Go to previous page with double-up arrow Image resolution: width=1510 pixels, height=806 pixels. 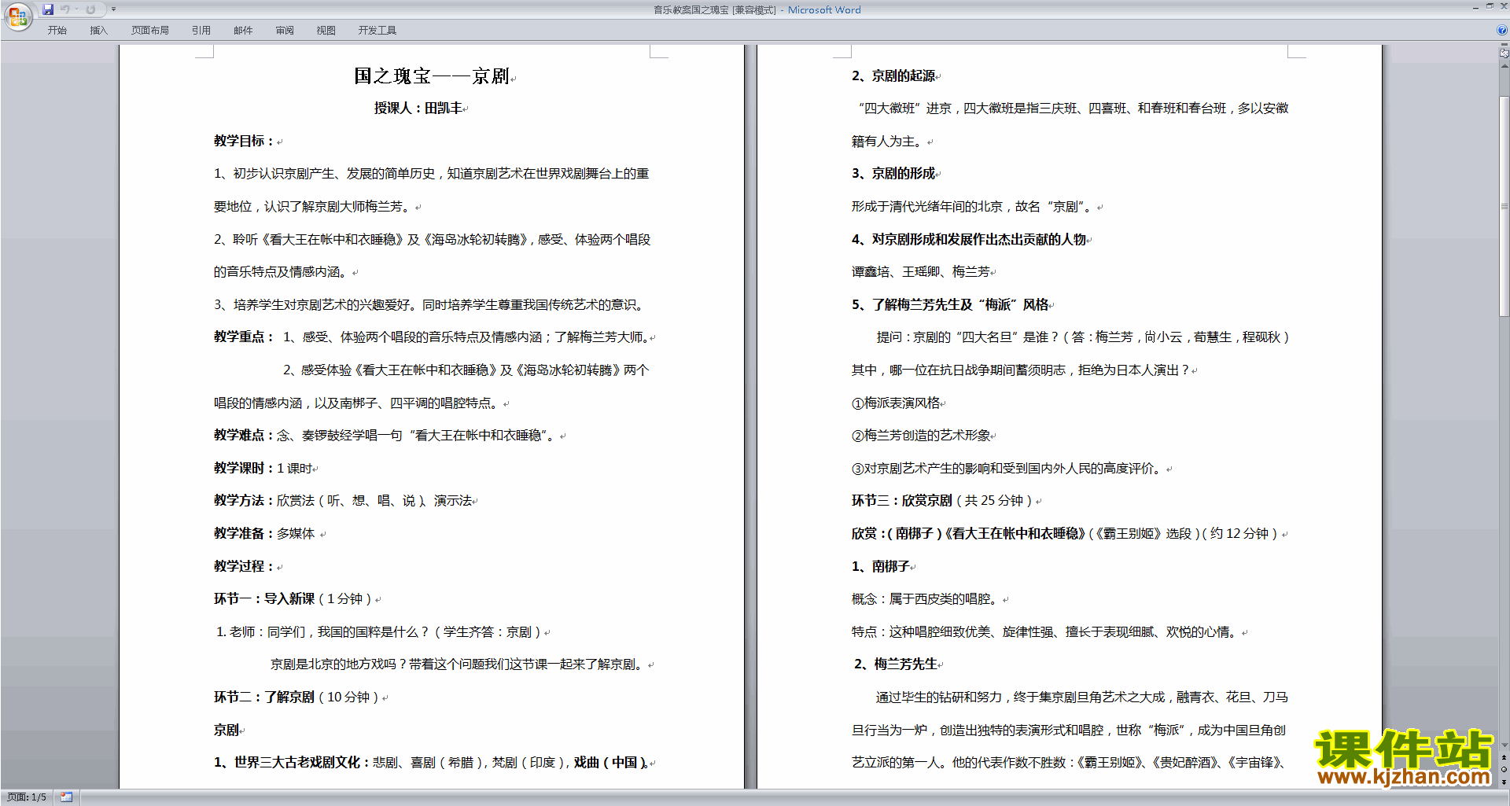pos(1504,757)
